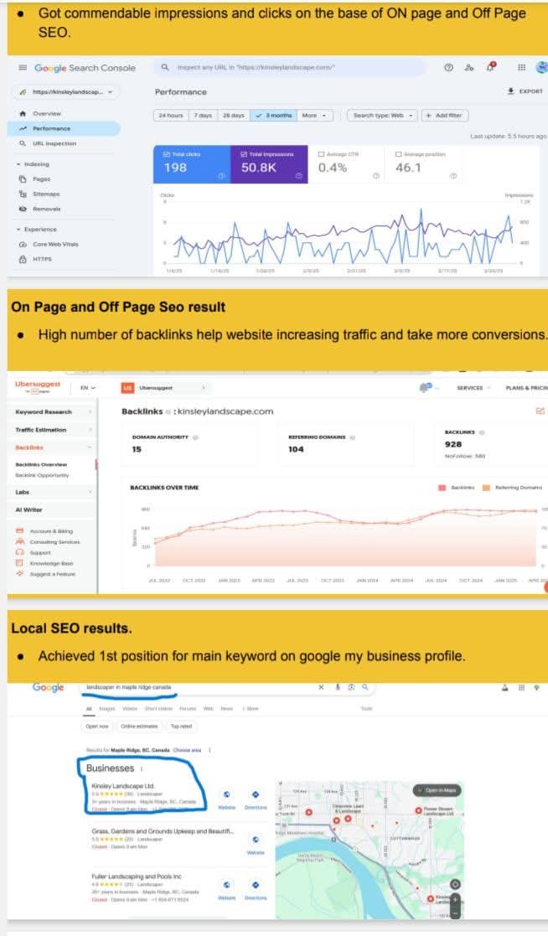
Task: Open Removals under Indexing
Action: [40, 209]
